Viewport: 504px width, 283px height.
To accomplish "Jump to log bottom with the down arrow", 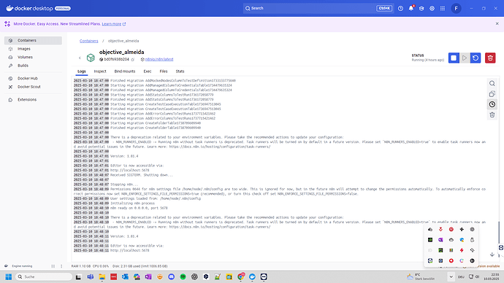I will 492,255.
